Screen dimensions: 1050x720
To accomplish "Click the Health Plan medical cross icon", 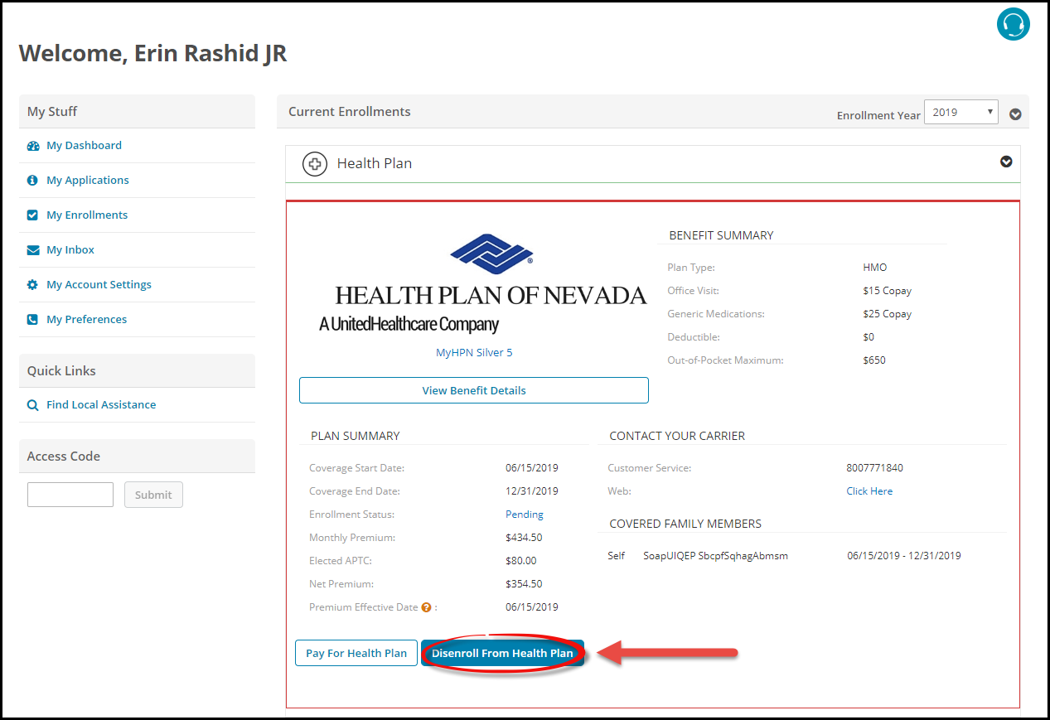I will pos(315,164).
